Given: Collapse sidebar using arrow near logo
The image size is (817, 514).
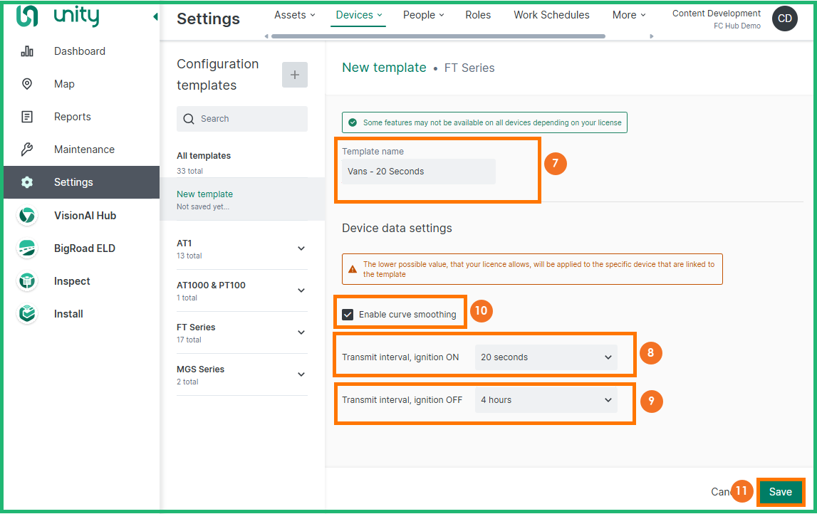Looking at the screenshot, I should (x=155, y=17).
